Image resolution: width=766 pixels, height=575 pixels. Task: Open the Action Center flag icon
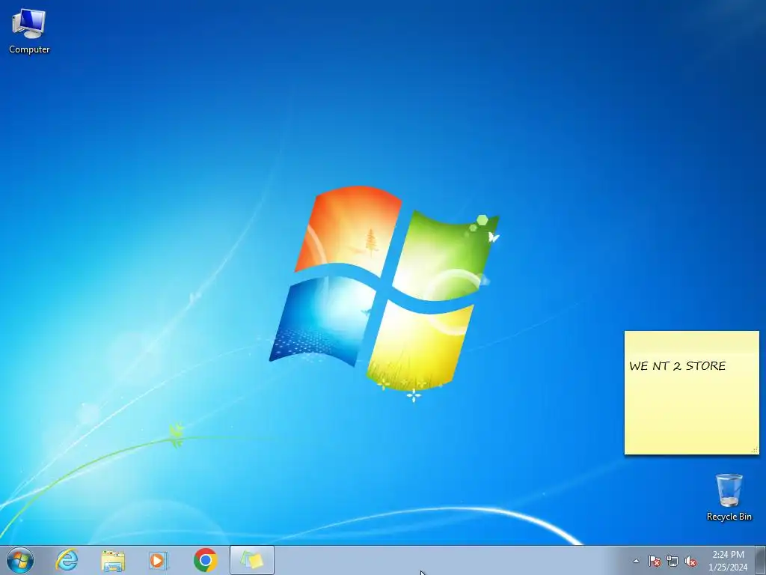point(654,562)
